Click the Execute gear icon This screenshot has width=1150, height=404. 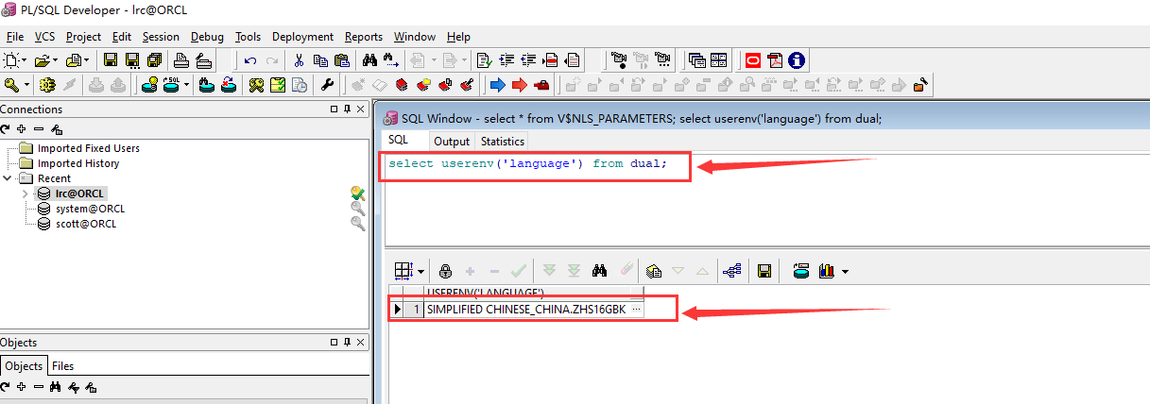pos(47,85)
